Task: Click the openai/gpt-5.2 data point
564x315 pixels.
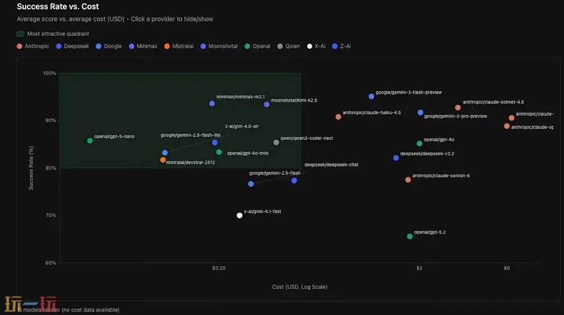Action: [x=410, y=237]
